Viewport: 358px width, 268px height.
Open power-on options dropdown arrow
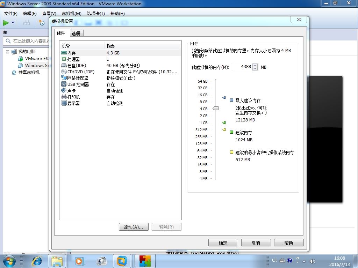tap(13, 23)
